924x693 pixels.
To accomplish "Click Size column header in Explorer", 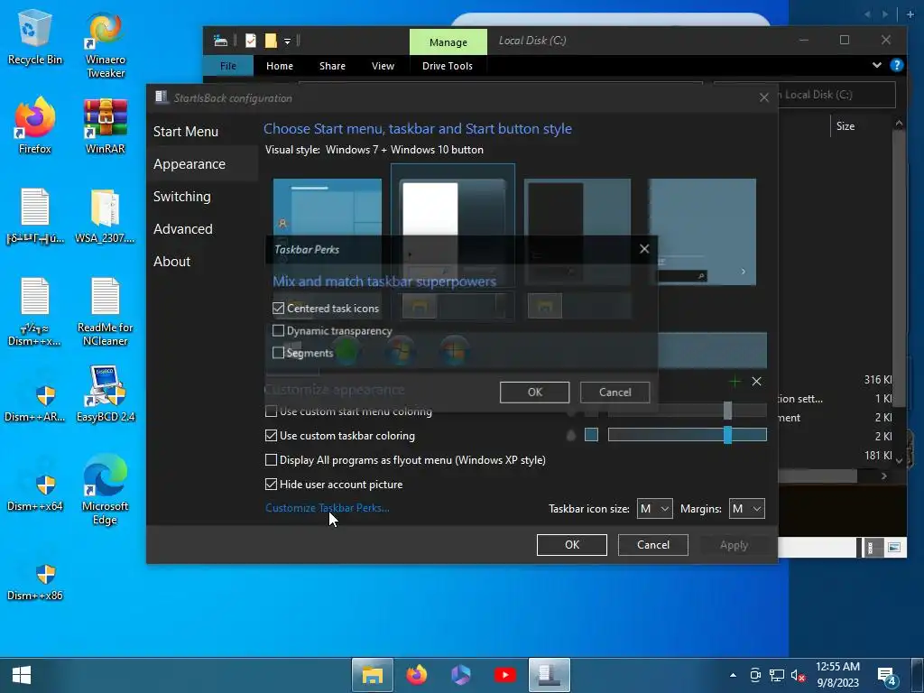I will (845, 126).
